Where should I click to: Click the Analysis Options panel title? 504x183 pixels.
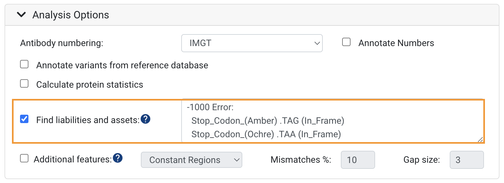pos(71,15)
